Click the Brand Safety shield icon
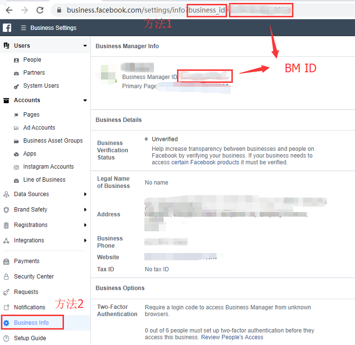 point(6,210)
